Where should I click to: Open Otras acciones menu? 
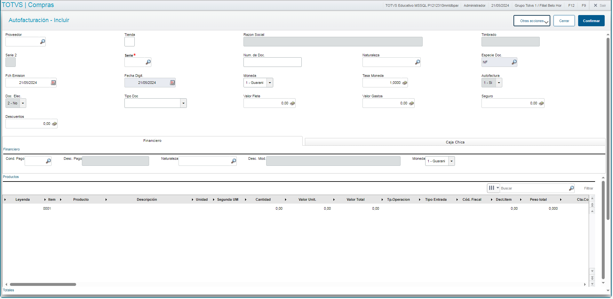coord(532,21)
